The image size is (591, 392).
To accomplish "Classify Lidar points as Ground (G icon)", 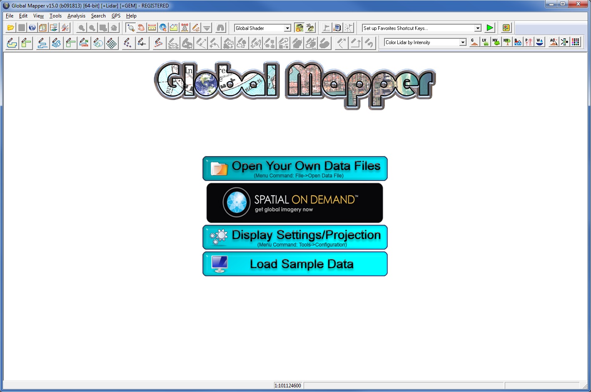I will [474, 42].
